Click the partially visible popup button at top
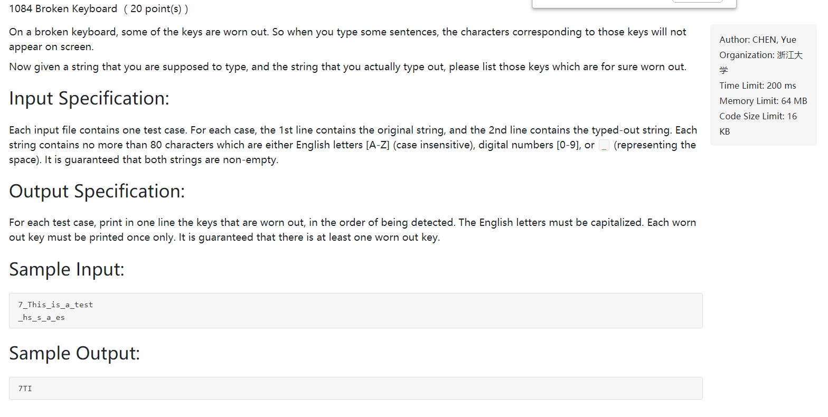This screenshot has height=417, width=828. (x=697, y=1)
